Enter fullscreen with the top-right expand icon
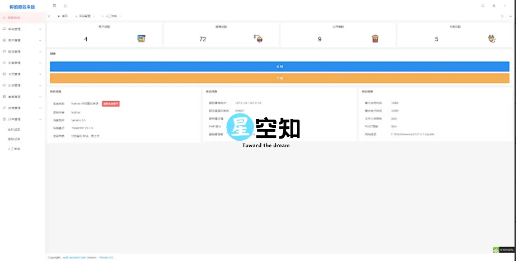 [x=483, y=6]
